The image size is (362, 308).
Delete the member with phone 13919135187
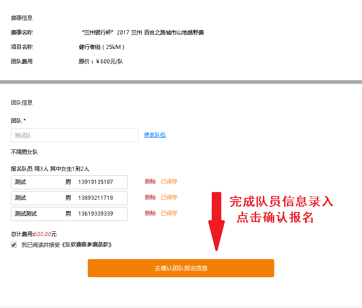(150, 182)
